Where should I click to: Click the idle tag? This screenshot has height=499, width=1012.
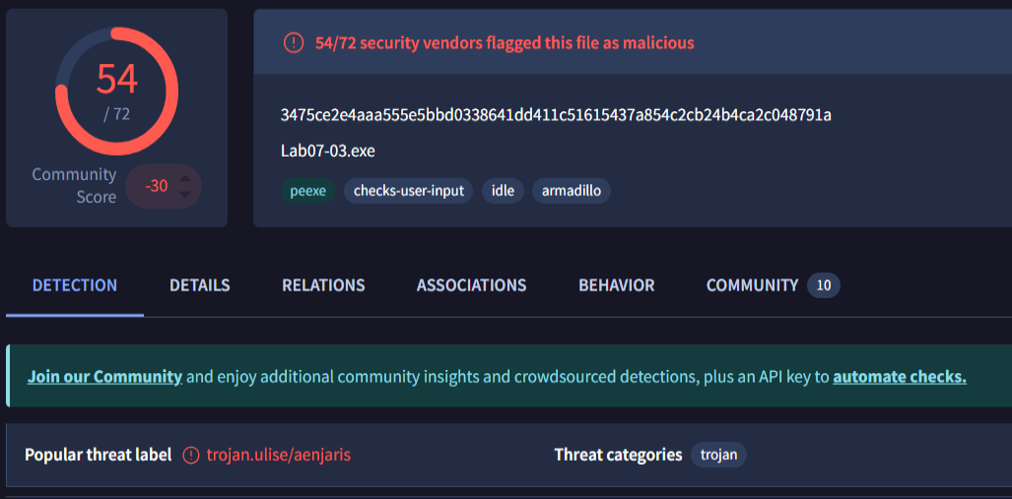503,191
